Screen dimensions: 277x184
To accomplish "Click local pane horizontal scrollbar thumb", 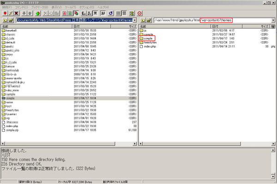I will pyautogui.click(x=60, y=143).
